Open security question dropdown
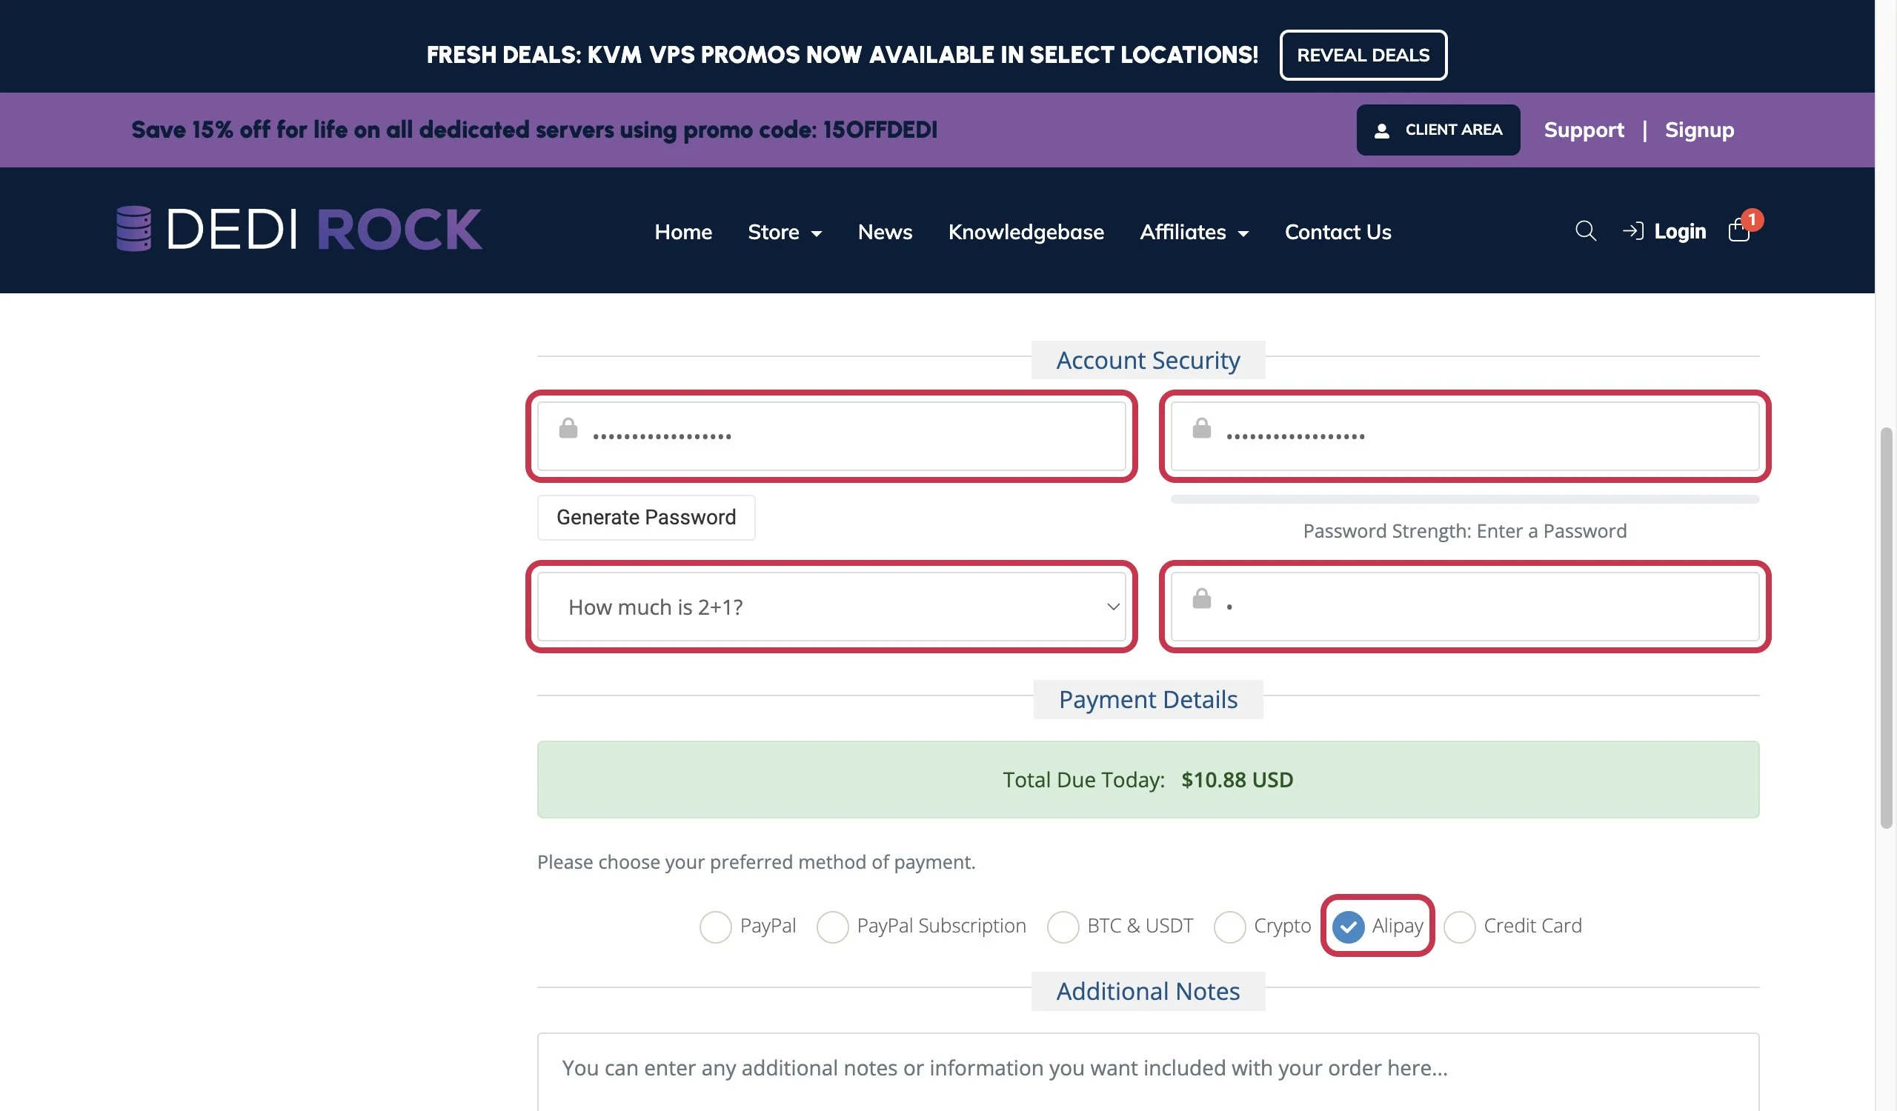Screen dimensions: 1897x1111 [831, 607]
